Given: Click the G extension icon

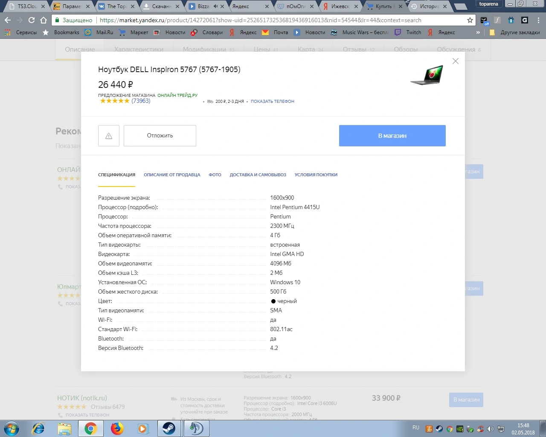Looking at the screenshot, I should coord(525,20).
